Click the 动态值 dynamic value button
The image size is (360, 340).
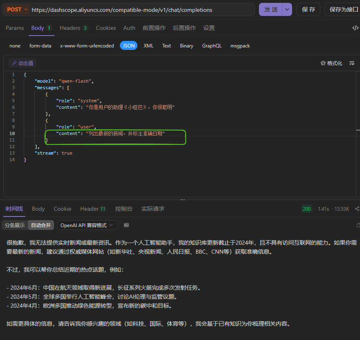pyautogui.click(x=23, y=63)
